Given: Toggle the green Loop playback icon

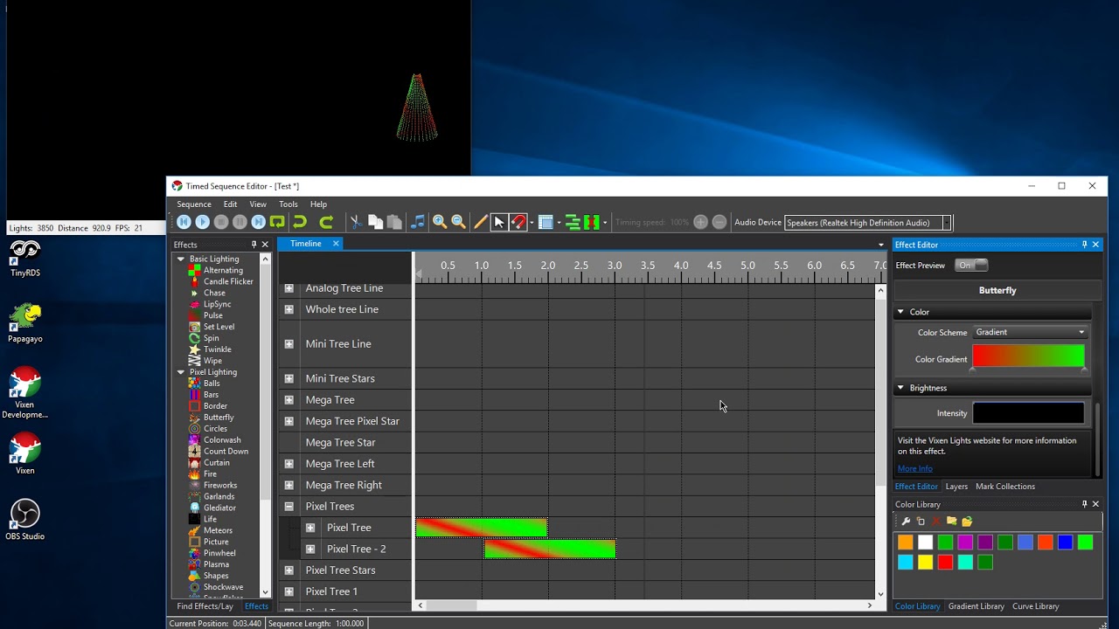Looking at the screenshot, I should click(x=277, y=222).
